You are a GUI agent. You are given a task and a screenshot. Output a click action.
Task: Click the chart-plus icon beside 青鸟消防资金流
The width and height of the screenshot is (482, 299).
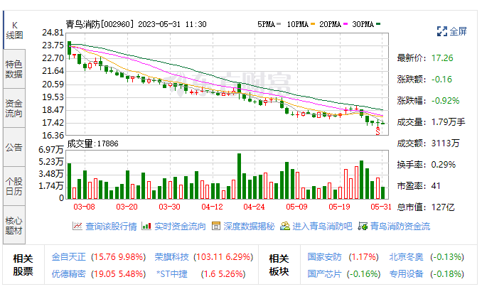point(363,227)
